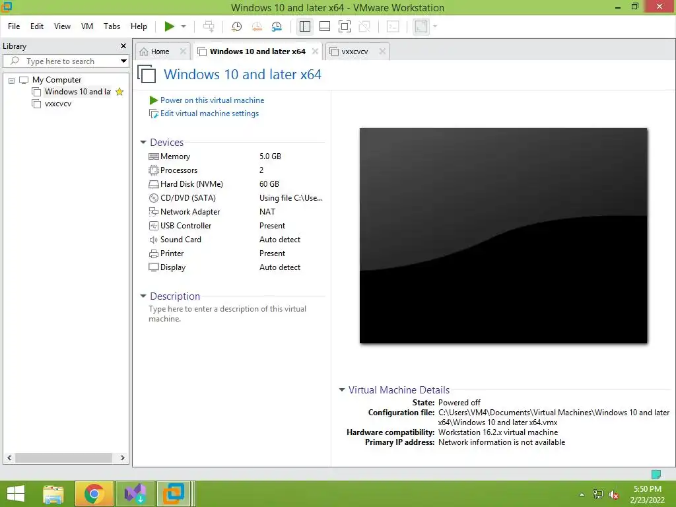Click the Library horizontal scrollbar thumb

point(64,458)
